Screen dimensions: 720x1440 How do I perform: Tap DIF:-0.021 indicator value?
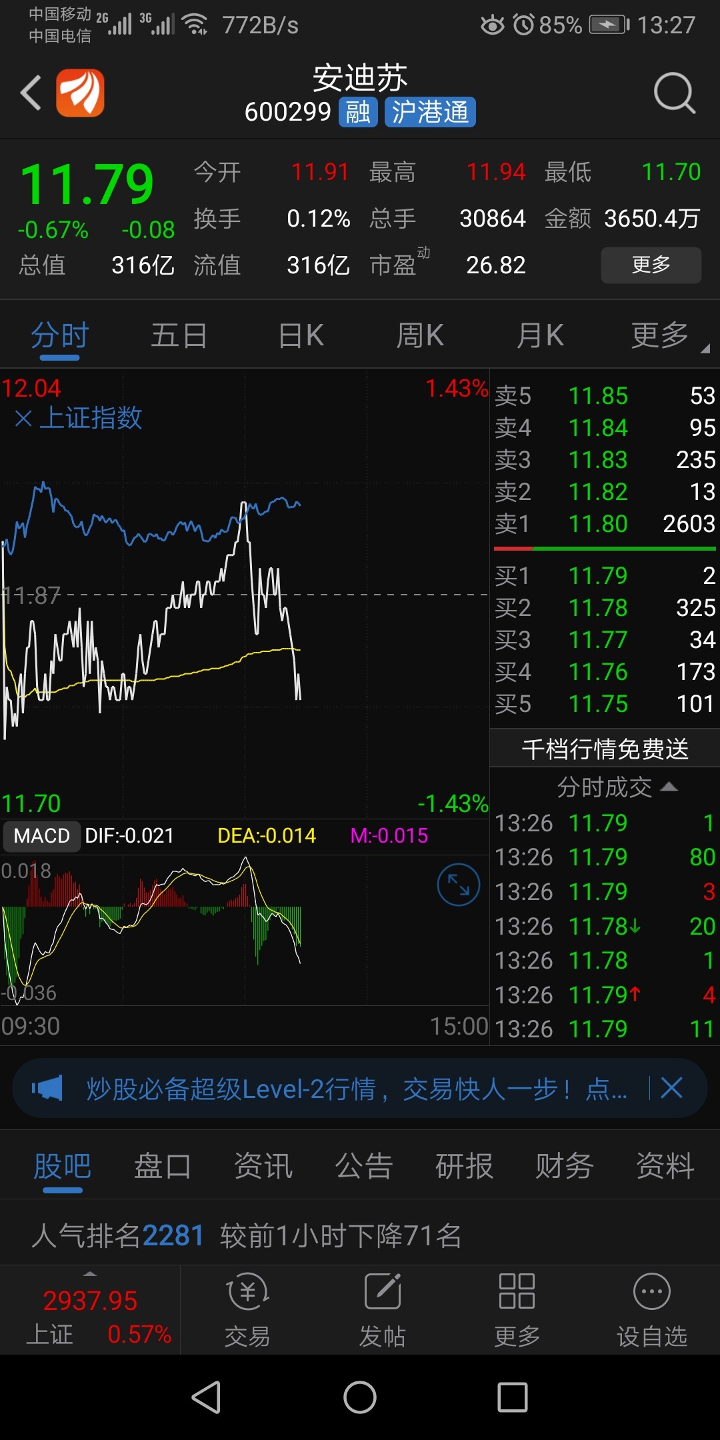point(129,835)
